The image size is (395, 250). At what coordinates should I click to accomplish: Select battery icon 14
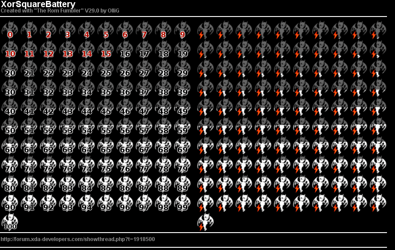pos(86,50)
